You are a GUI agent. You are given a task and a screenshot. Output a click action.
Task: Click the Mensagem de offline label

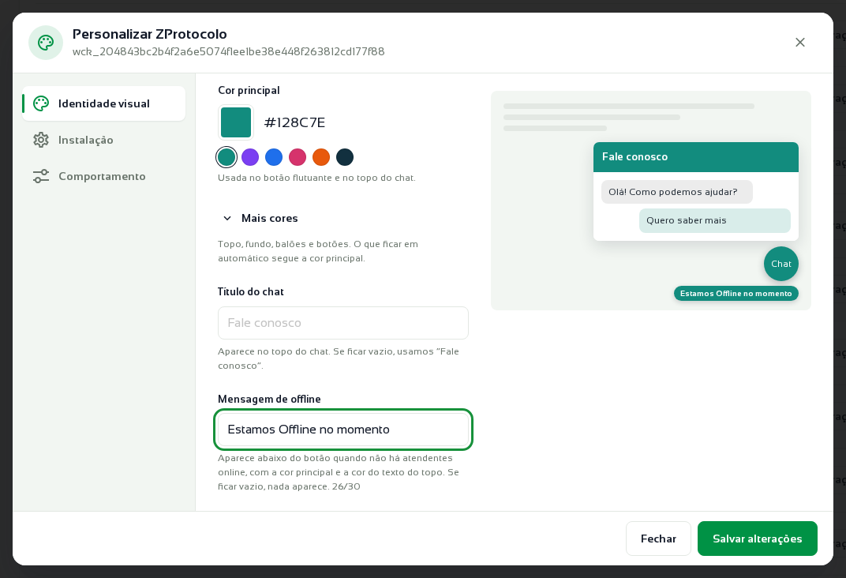pyautogui.click(x=269, y=399)
